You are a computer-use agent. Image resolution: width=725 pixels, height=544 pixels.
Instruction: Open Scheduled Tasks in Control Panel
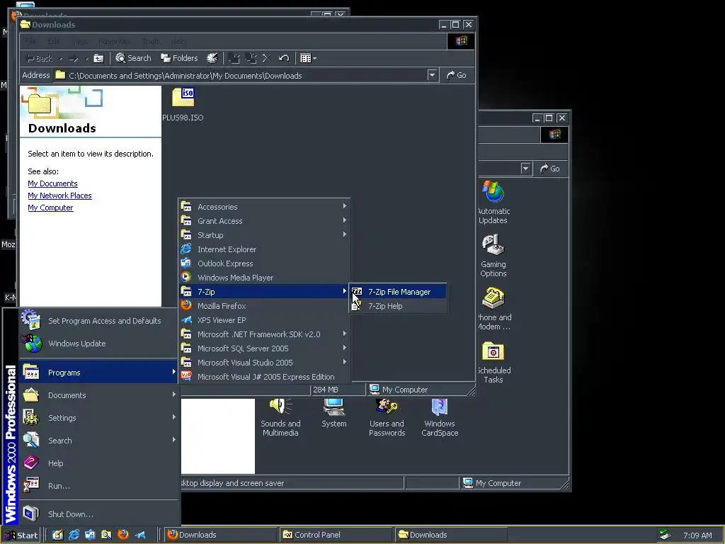click(x=493, y=362)
